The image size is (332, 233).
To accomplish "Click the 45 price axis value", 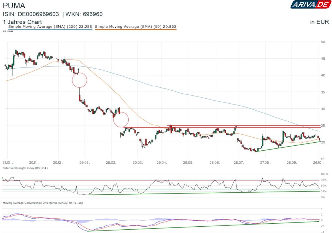I will tap(323, 58).
